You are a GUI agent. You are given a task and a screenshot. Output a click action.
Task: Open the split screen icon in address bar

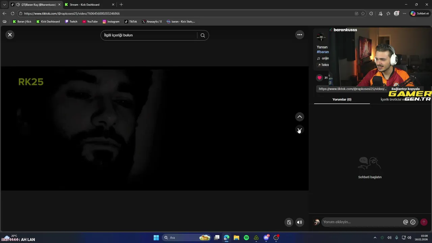coord(356,13)
